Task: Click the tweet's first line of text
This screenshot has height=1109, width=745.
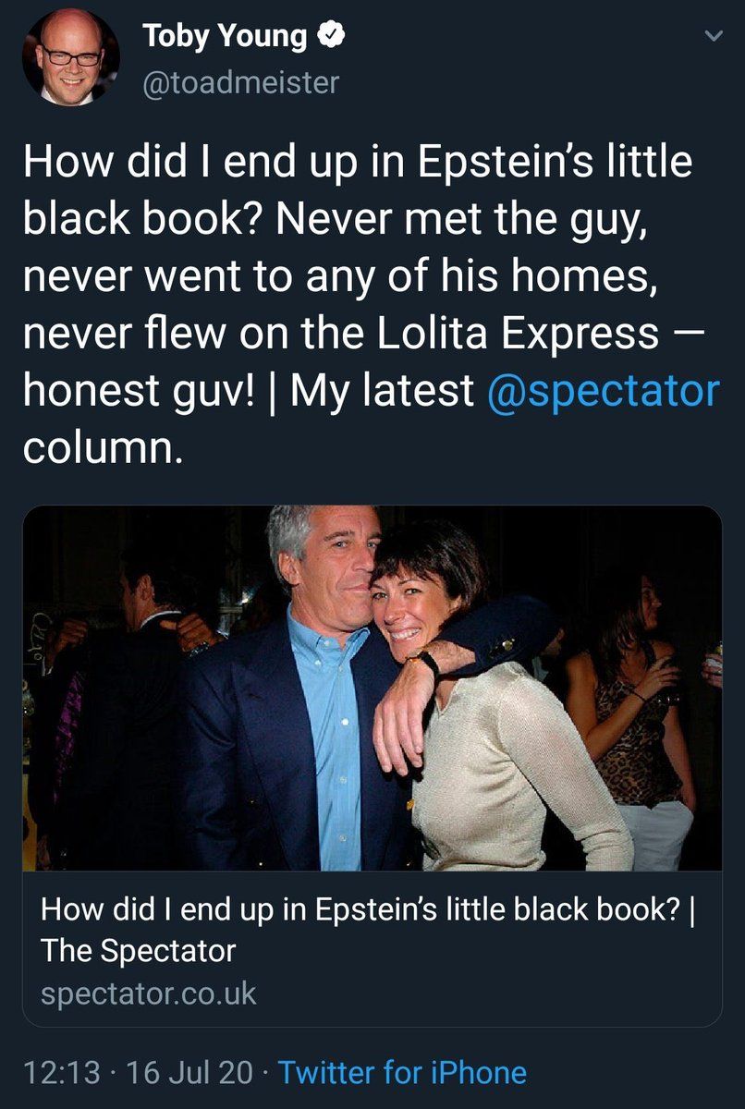Action: (x=357, y=162)
